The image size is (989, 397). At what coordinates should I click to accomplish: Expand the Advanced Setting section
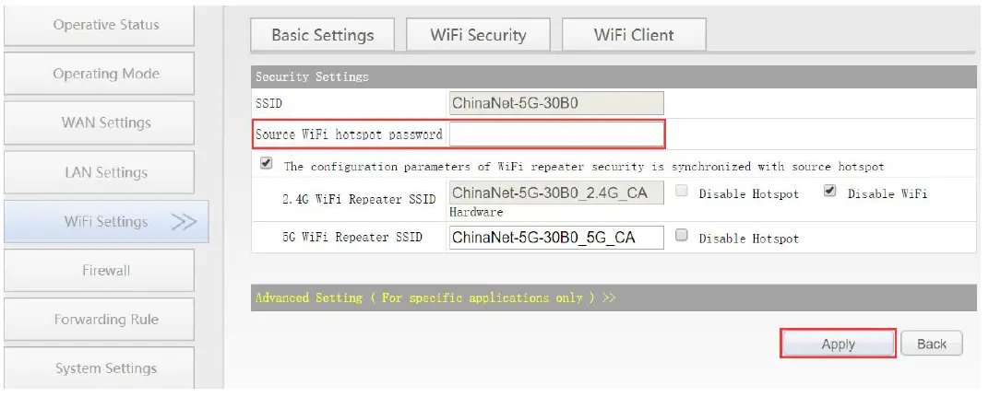[435, 298]
